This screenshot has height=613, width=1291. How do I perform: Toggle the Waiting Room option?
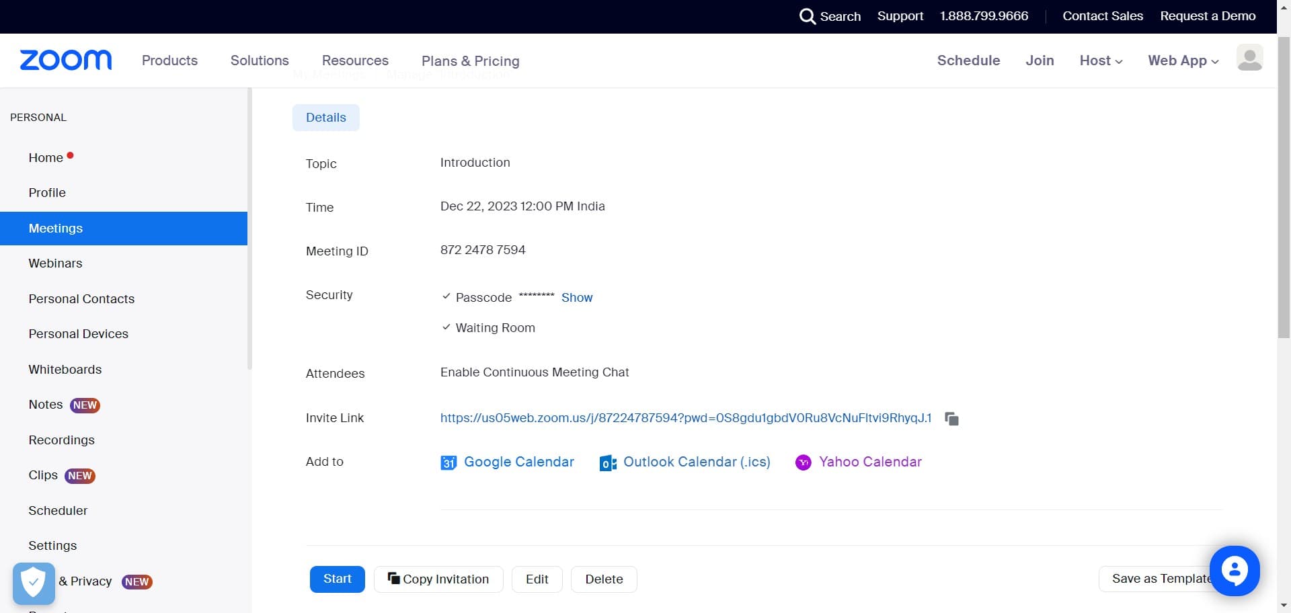446,327
